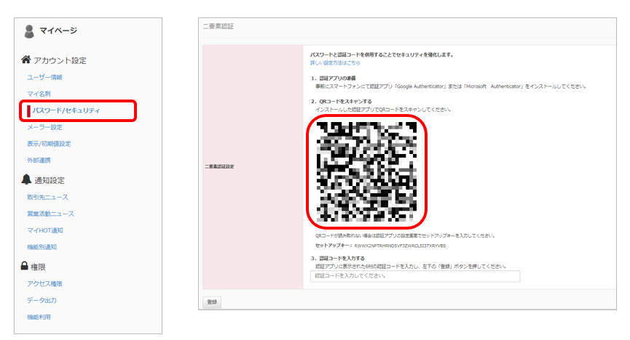Go to 機能別通知
630x340 pixels.
42,247
